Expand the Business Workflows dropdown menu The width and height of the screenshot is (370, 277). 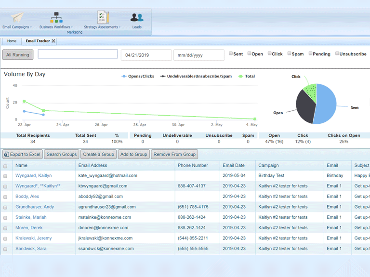[x=72, y=27]
